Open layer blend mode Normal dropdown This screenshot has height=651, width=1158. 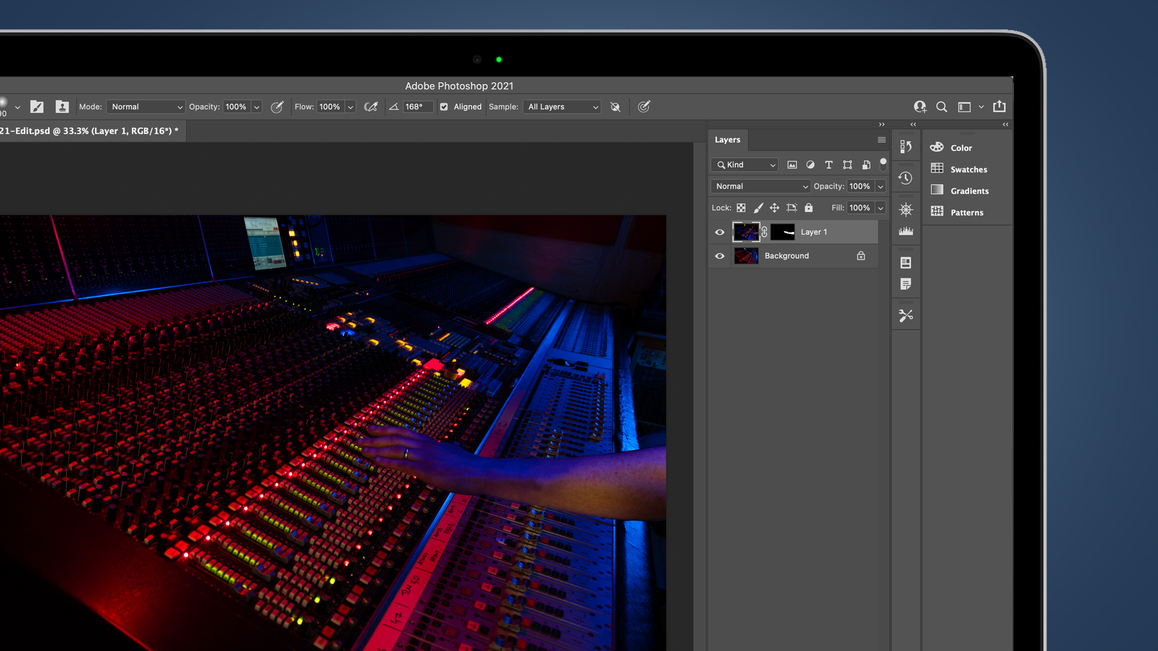(x=760, y=186)
